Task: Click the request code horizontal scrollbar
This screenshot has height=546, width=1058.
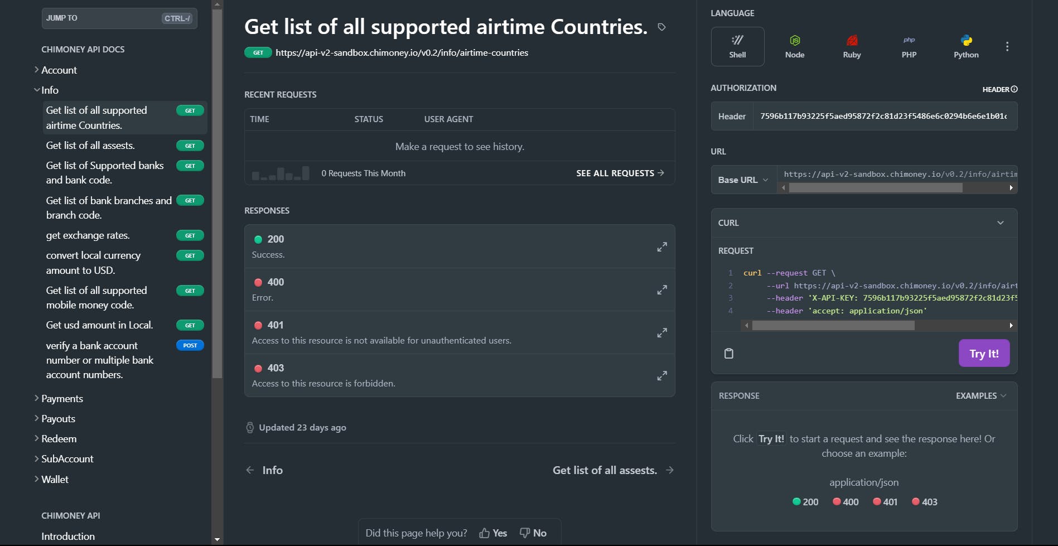Action: point(833,326)
